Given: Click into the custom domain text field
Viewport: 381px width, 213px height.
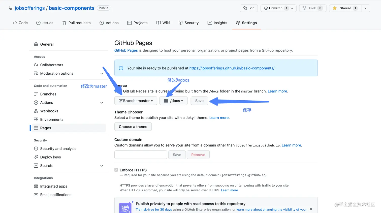Looking at the screenshot, I should 141,155.
